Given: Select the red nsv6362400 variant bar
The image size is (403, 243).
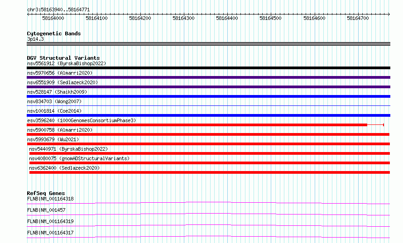Looking at the screenshot, I should (x=210, y=172).
